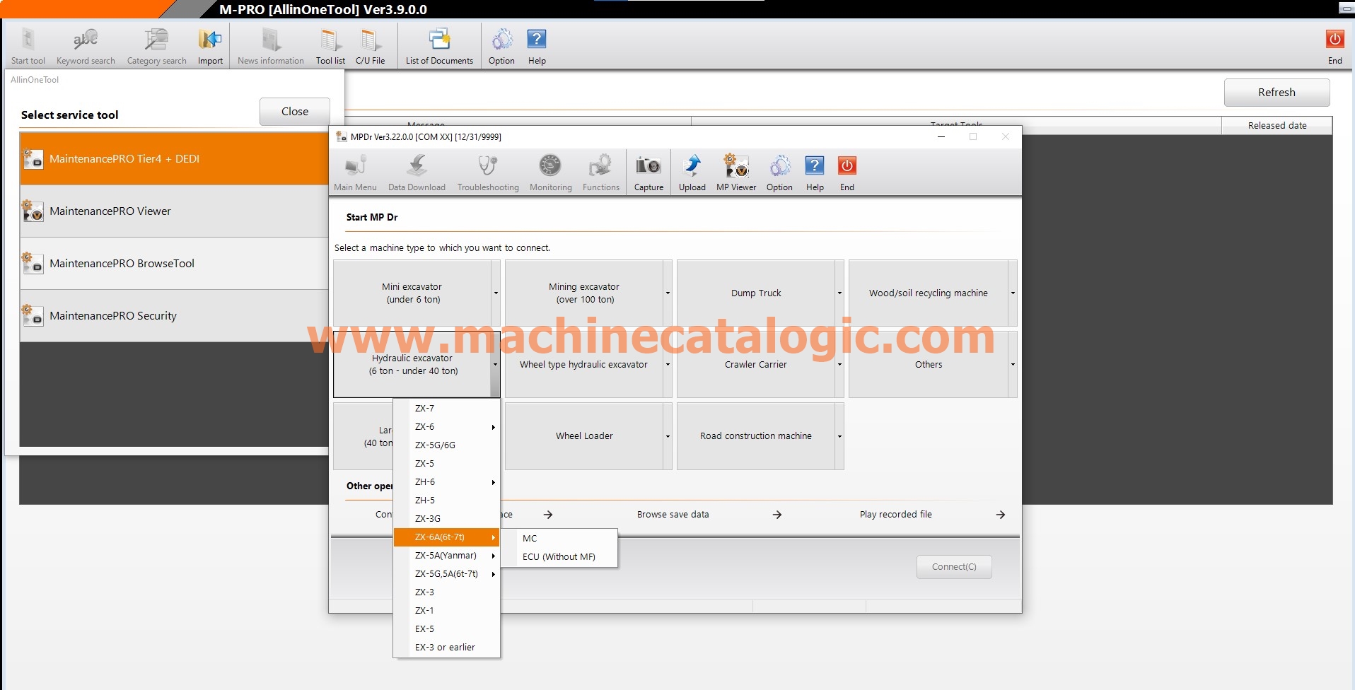Click Road construction machine button
Image resolution: width=1355 pixels, height=690 pixels.
point(756,436)
